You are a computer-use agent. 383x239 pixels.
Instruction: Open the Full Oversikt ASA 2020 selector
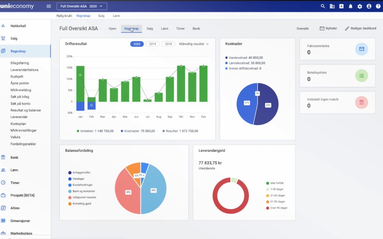point(82,6)
